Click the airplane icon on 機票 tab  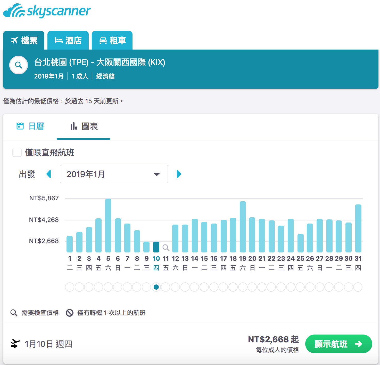14,40
